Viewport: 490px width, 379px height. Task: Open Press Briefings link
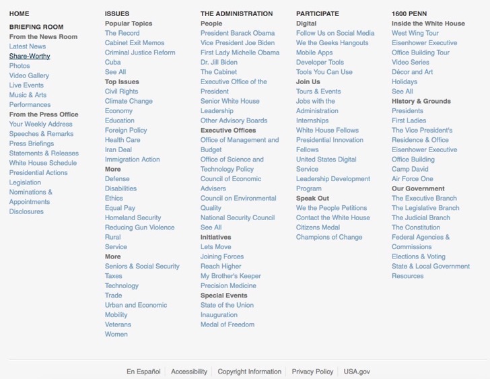pyautogui.click(x=32, y=144)
